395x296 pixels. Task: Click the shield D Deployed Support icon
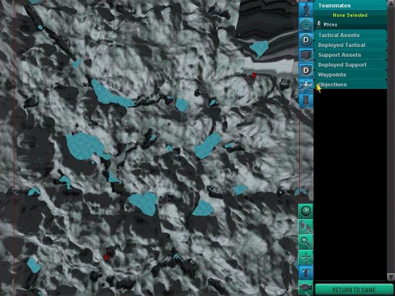click(306, 70)
